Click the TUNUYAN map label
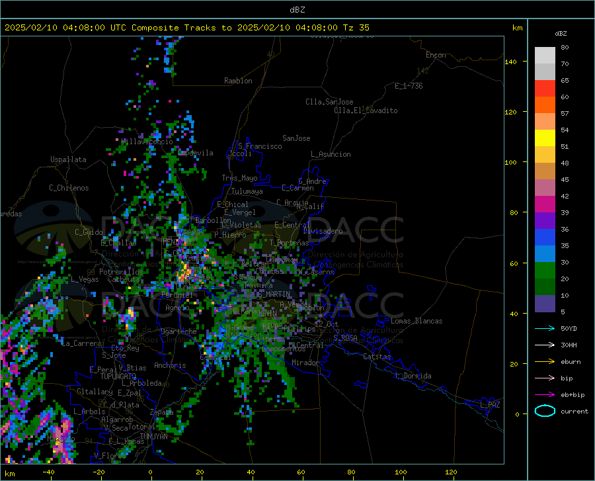 [x=153, y=437]
